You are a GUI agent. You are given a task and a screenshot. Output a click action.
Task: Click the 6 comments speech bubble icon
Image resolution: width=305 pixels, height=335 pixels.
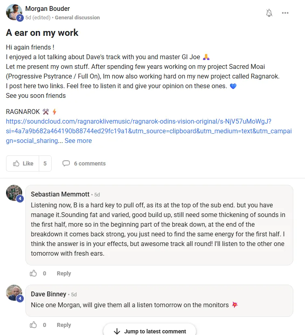click(x=66, y=163)
